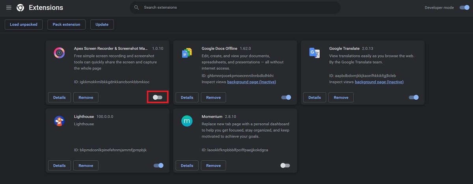Click the Google Translate ID text

tap(363, 76)
